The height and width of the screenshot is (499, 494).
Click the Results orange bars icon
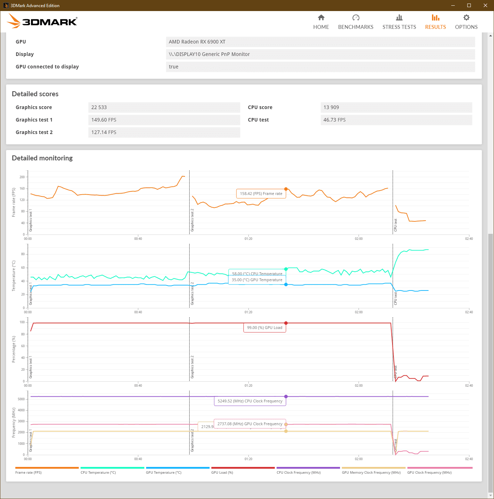coord(435,17)
